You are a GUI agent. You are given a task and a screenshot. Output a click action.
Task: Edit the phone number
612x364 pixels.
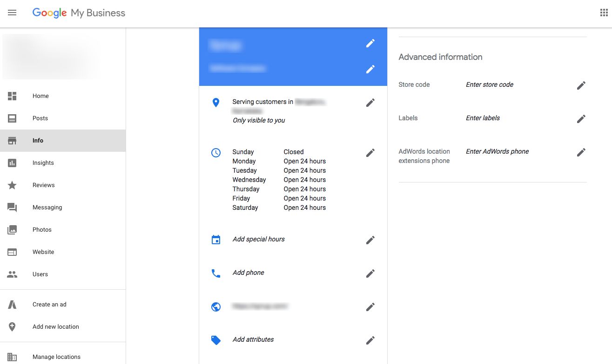tap(370, 273)
